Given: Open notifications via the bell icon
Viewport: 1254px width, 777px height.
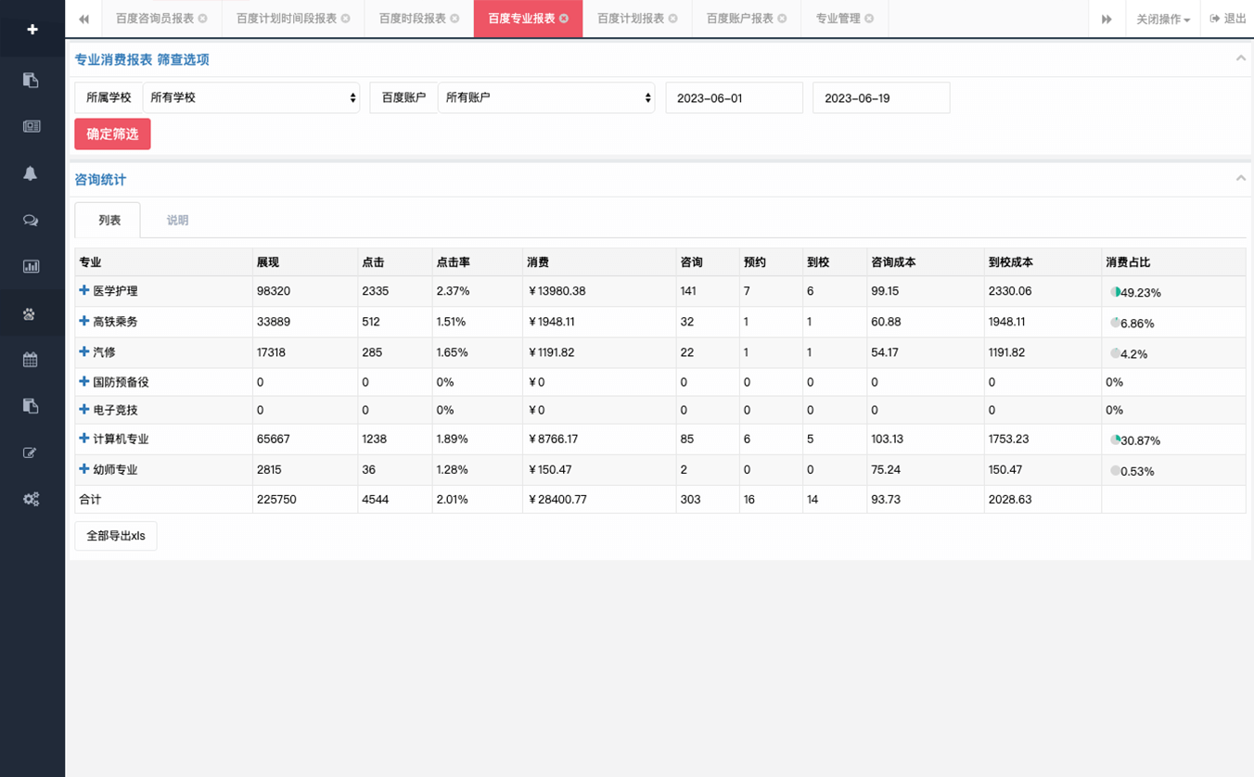Looking at the screenshot, I should 31,173.
